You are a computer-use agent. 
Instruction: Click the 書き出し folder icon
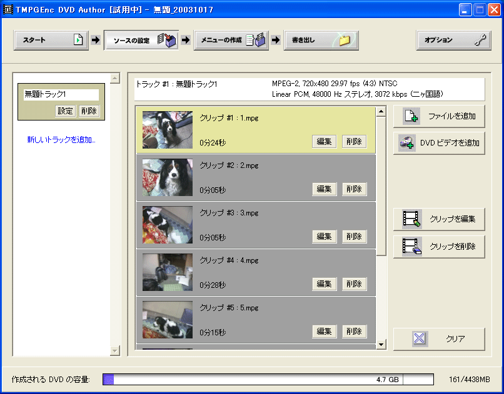click(343, 40)
